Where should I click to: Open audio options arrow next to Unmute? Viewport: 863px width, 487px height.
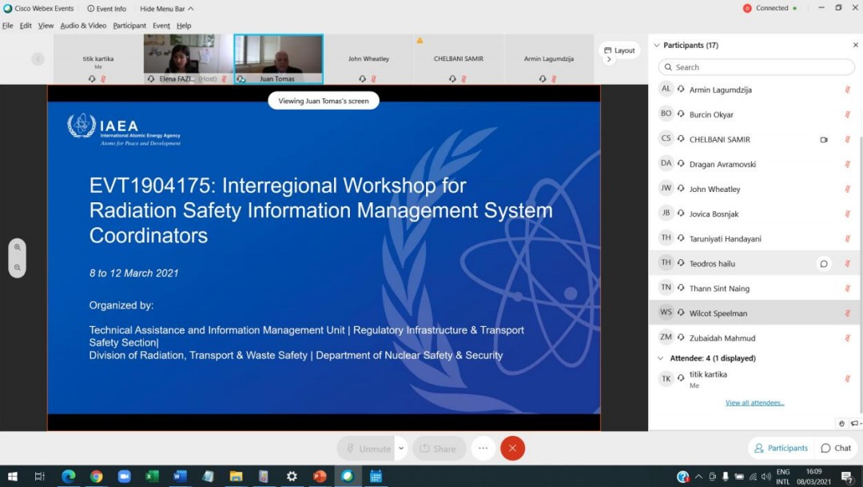(402, 449)
